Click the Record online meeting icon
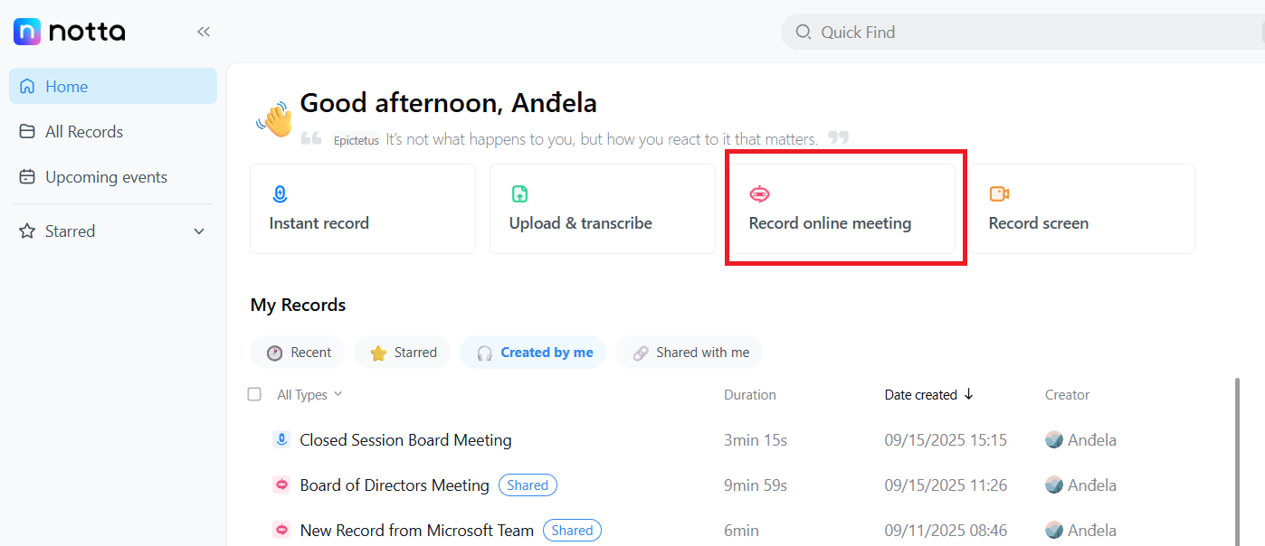Image resolution: width=1265 pixels, height=546 pixels. (759, 193)
